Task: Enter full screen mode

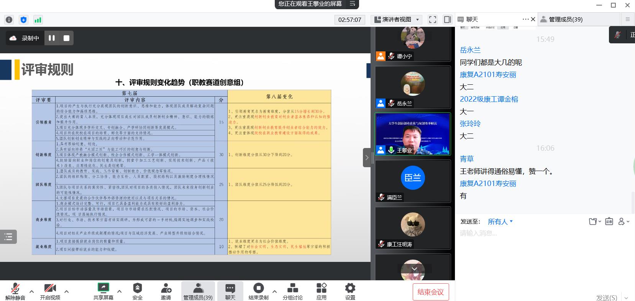Action: pos(433,20)
